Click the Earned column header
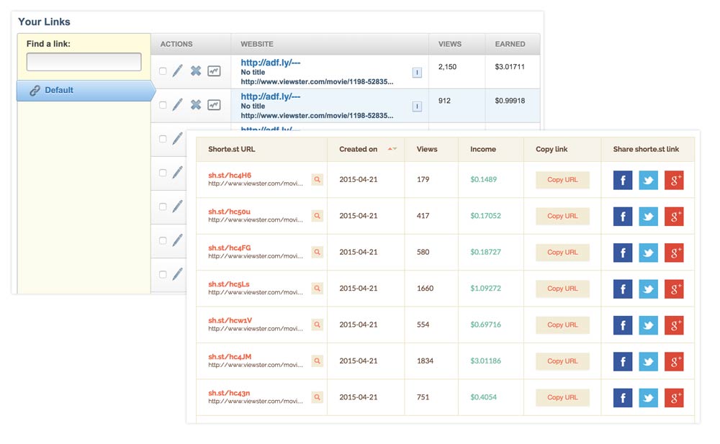Image resolution: width=720 pixels, height=444 pixels. [510, 44]
